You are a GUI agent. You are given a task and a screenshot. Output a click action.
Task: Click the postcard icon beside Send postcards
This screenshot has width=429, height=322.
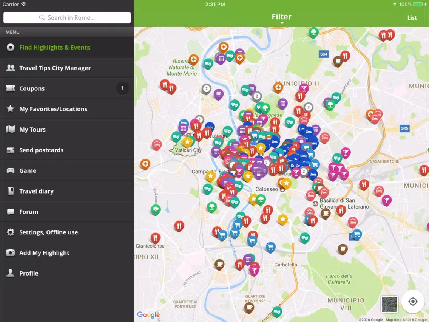[x=11, y=150]
